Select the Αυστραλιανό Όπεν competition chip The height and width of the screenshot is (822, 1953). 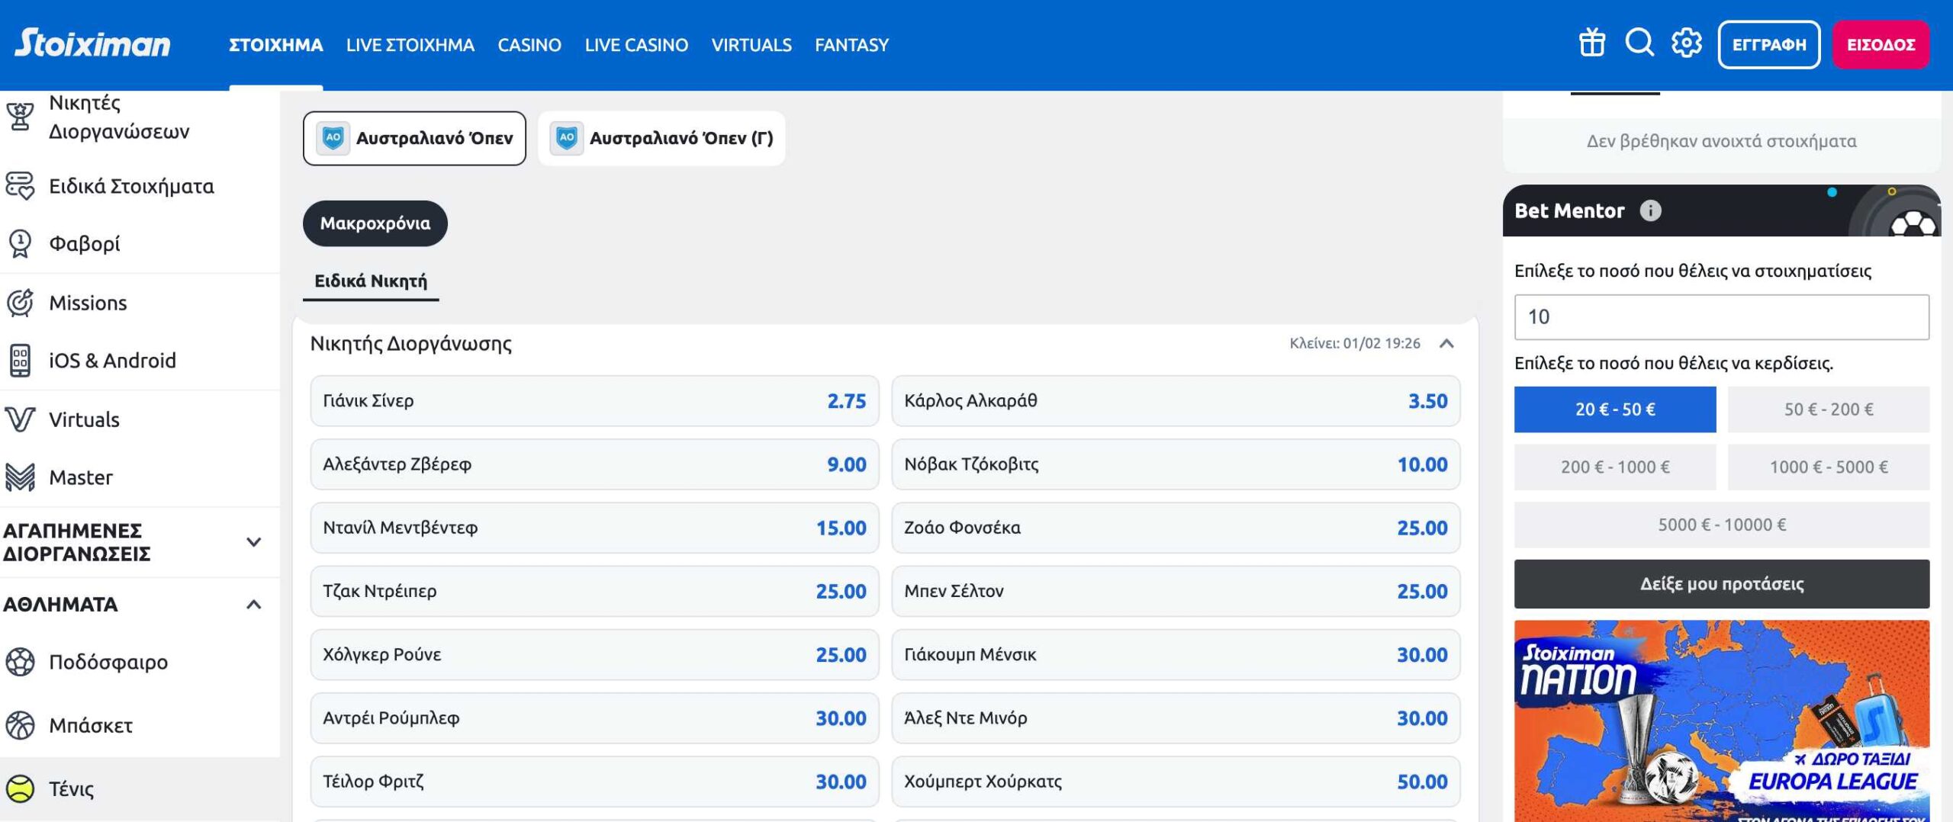[x=414, y=138]
